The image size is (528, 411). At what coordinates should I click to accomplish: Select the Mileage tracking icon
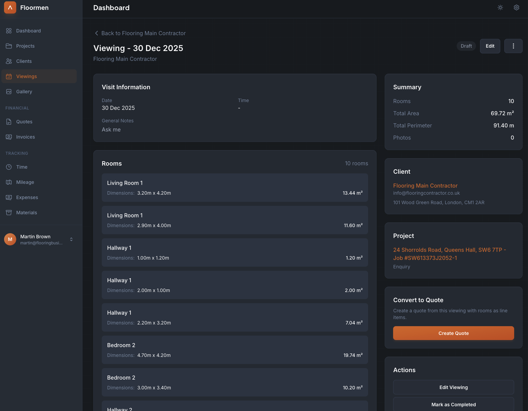click(9, 182)
